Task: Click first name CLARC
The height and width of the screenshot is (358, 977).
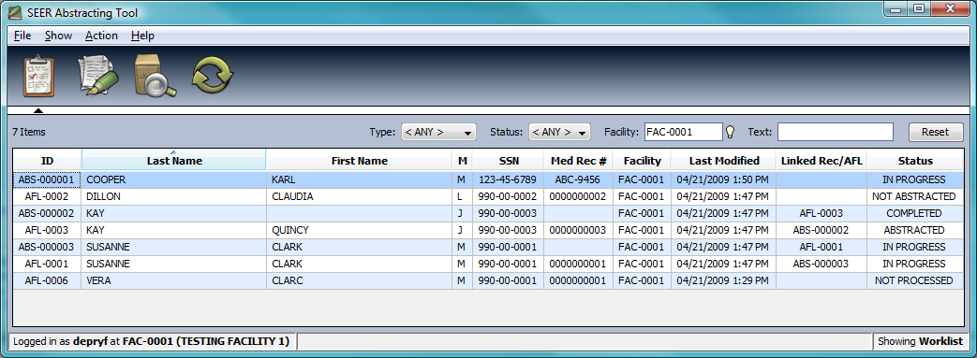Action: pyautogui.click(x=359, y=280)
